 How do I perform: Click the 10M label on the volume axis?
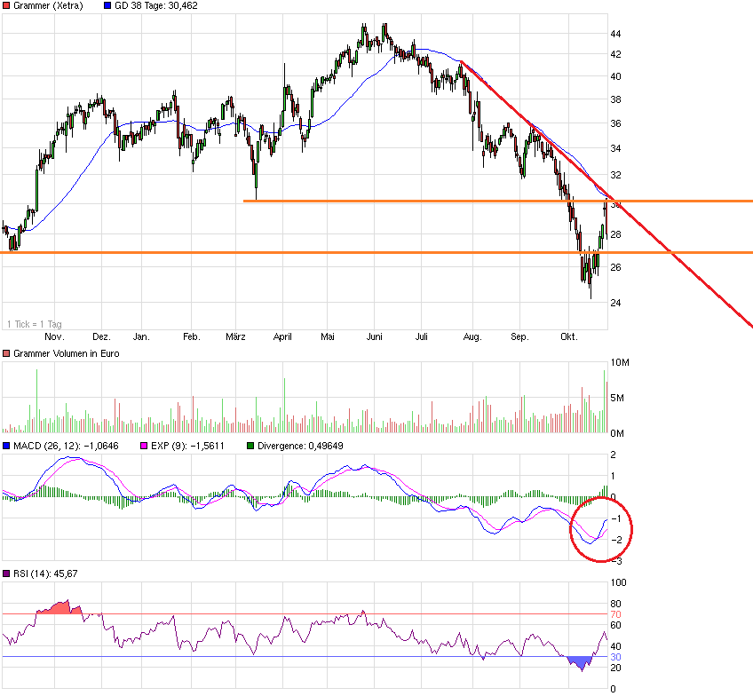point(620,363)
